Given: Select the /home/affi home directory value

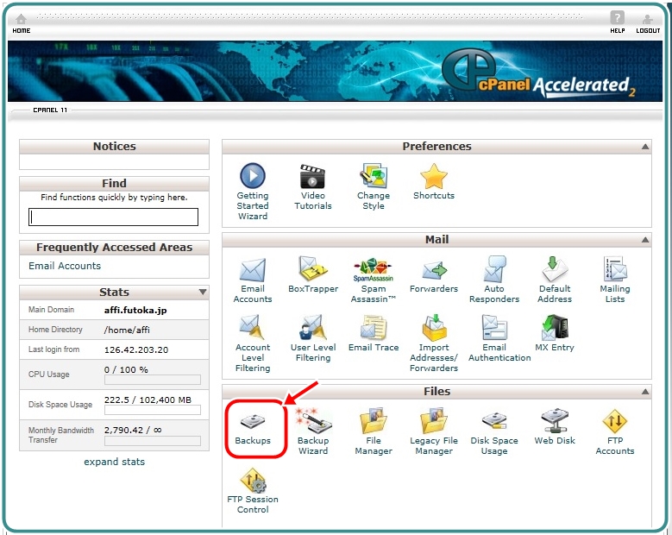Looking at the screenshot, I should pos(127,330).
